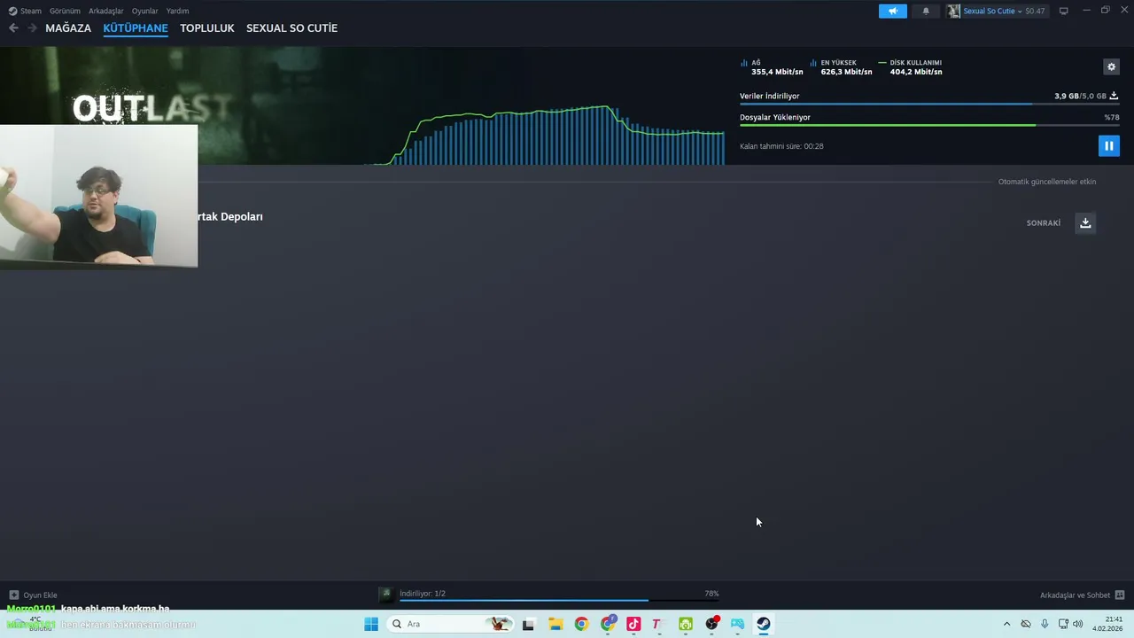Switch to Big Picture mode monitor icon
Image resolution: width=1134 pixels, height=638 pixels.
[1063, 11]
